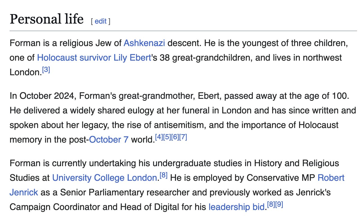Screen dimensions: 361x224
Task: Open the Ashkenazi article link
Action: click(x=144, y=43)
